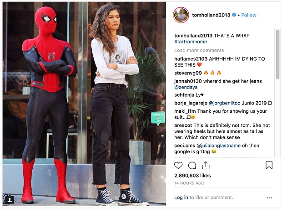The width and height of the screenshot is (282, 209).
Task: Save post with the bookmark icon
Action: [x=269, y=165]
